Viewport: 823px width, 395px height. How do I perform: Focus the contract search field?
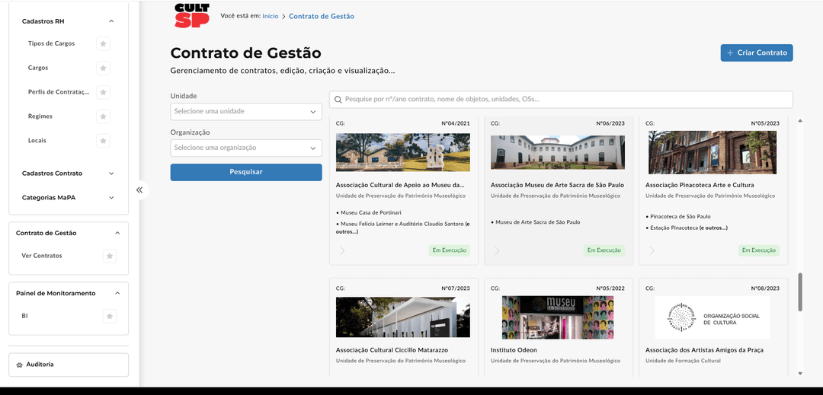(561, 100)
